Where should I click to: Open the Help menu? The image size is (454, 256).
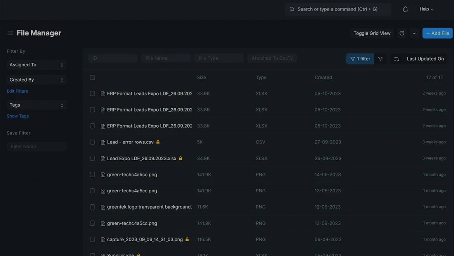[426, 9]
